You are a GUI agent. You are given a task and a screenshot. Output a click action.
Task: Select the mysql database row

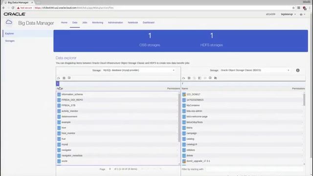tap(117, 144)
